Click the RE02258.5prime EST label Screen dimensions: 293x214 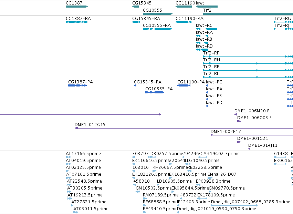(x=205, y=167)
